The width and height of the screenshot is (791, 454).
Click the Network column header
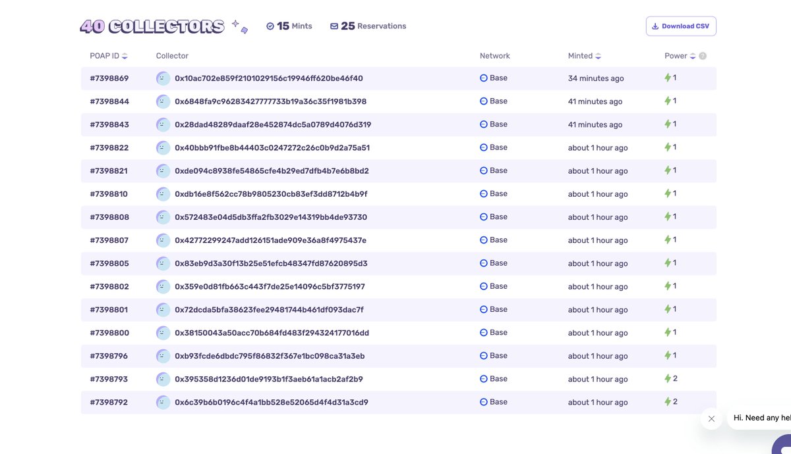pos(495,56)
